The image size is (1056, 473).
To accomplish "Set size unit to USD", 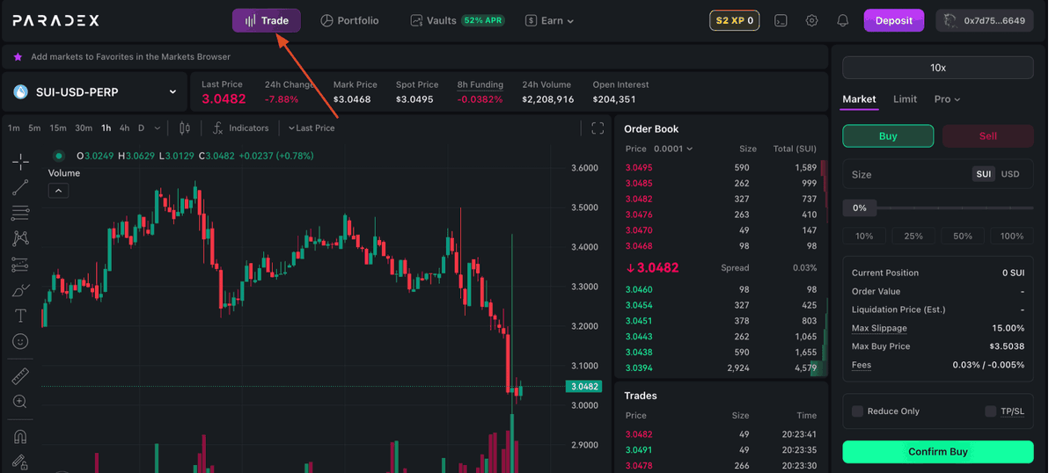I will coord(1010,174).
